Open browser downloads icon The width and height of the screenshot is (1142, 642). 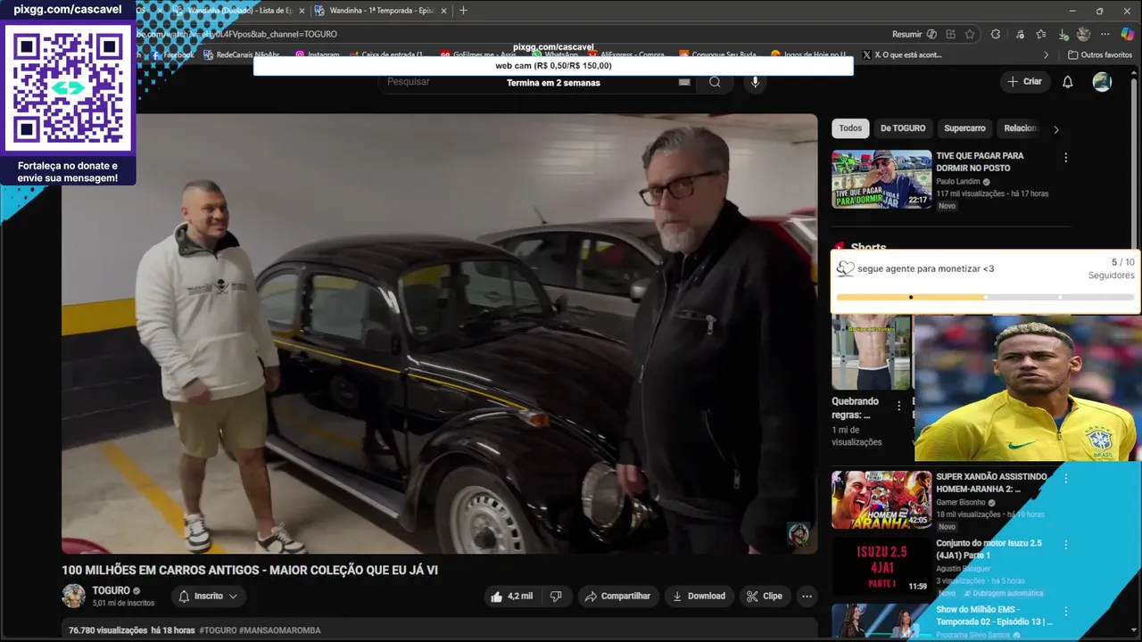coord(1063,34)
